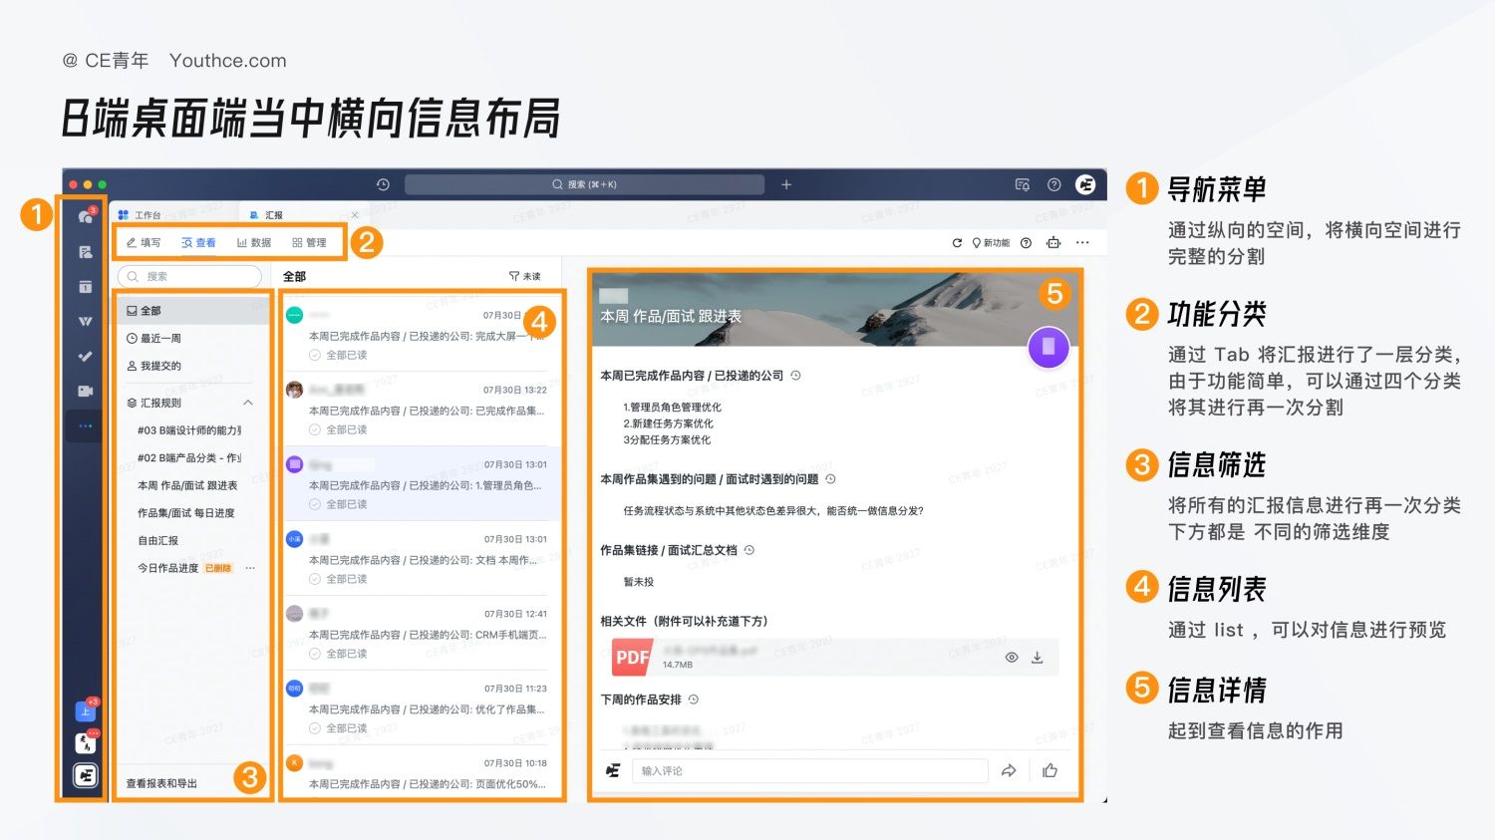Image resolution: width=1495 pixels, height=840 pixels.
Task: Open the CE profile avatar at top right
Action: point(1085,184)
